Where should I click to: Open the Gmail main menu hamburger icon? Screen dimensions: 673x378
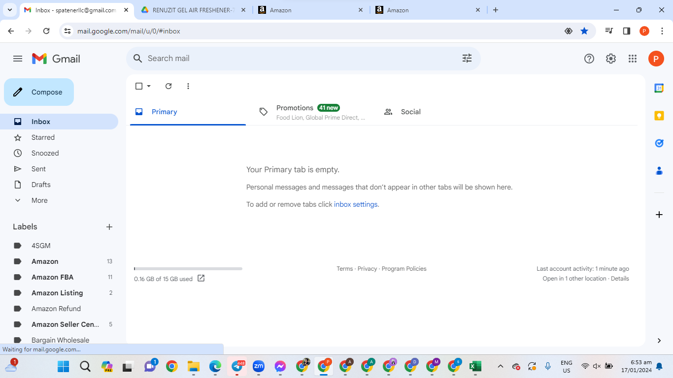click(x=18, y=59)
